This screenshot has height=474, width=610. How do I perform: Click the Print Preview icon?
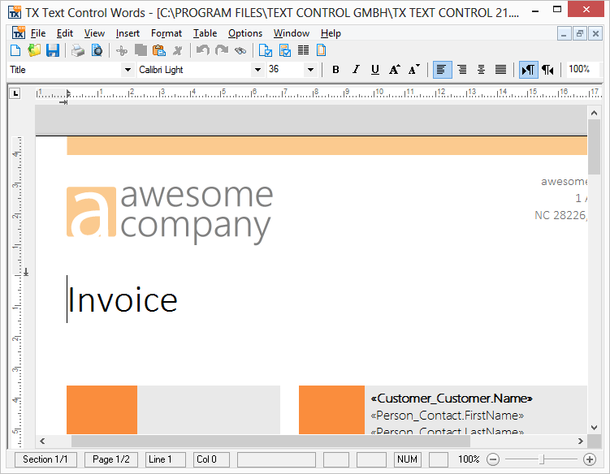pyautogui.click(x=97, y=50)
